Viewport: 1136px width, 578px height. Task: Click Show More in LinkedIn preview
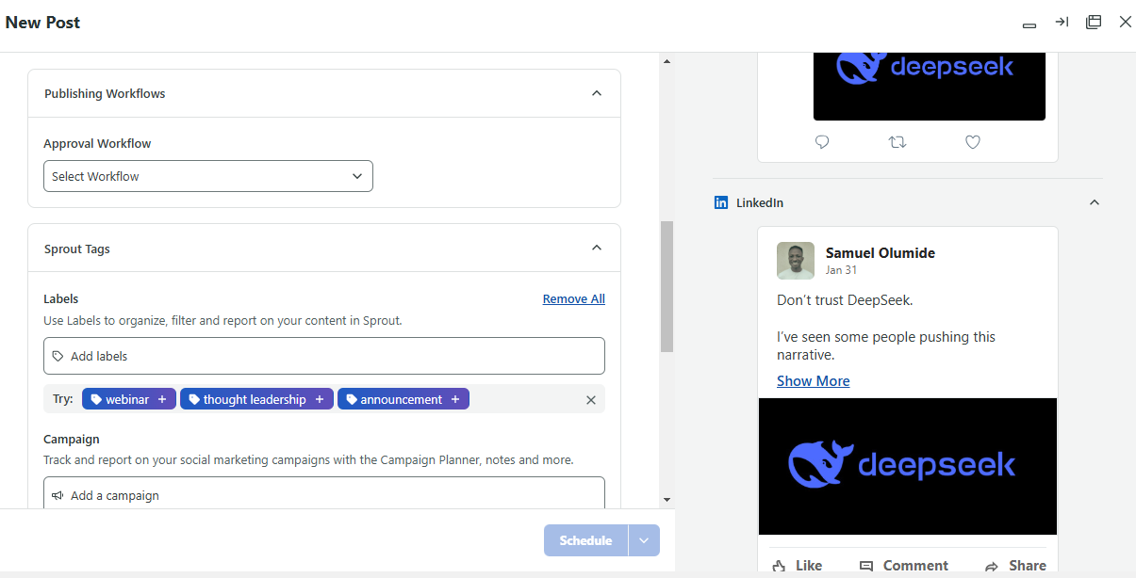814,380
